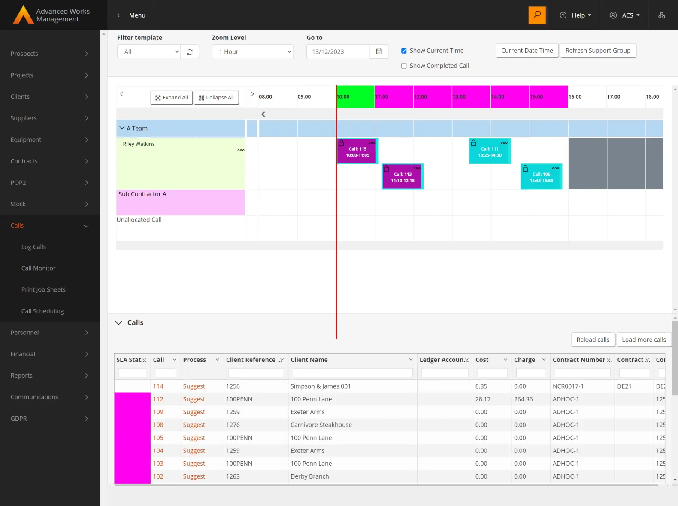678x506 pixels.
Task: Click the connections icon in the top bar
Action: [x=662, y=15]
